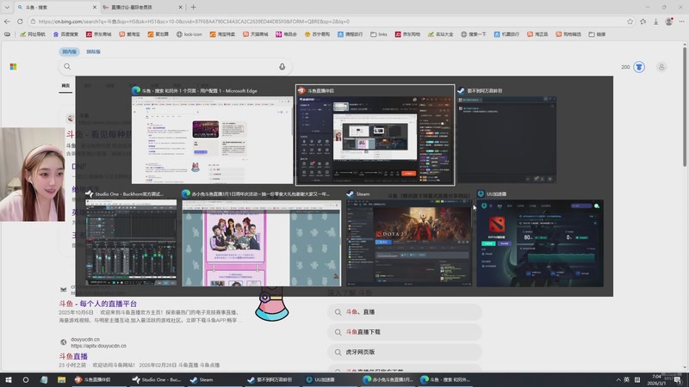This screenshot has height=387, width=689.
Task: Click the Bing URL address bar
Action: (x=327, y=21)
